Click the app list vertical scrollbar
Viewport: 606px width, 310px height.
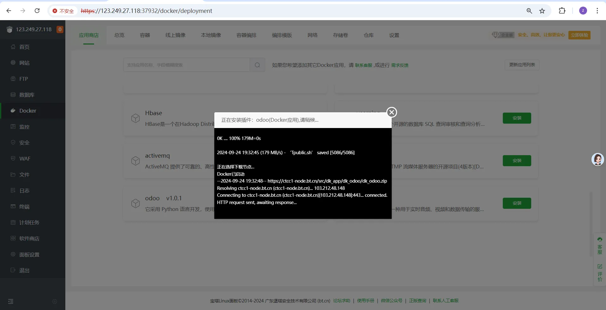click(591, 224)
